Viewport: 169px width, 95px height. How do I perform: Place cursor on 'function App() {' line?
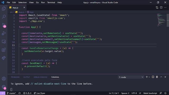[x=30, y=27]
